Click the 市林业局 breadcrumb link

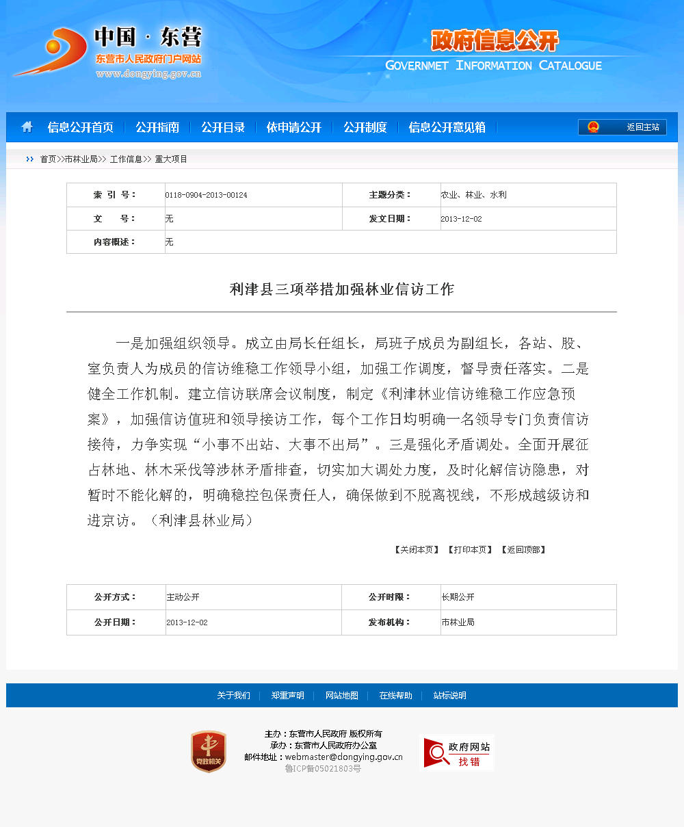(x=81, y=159)
